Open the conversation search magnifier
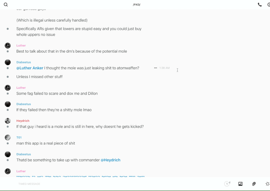270x191 pixels. pos(6,5)
